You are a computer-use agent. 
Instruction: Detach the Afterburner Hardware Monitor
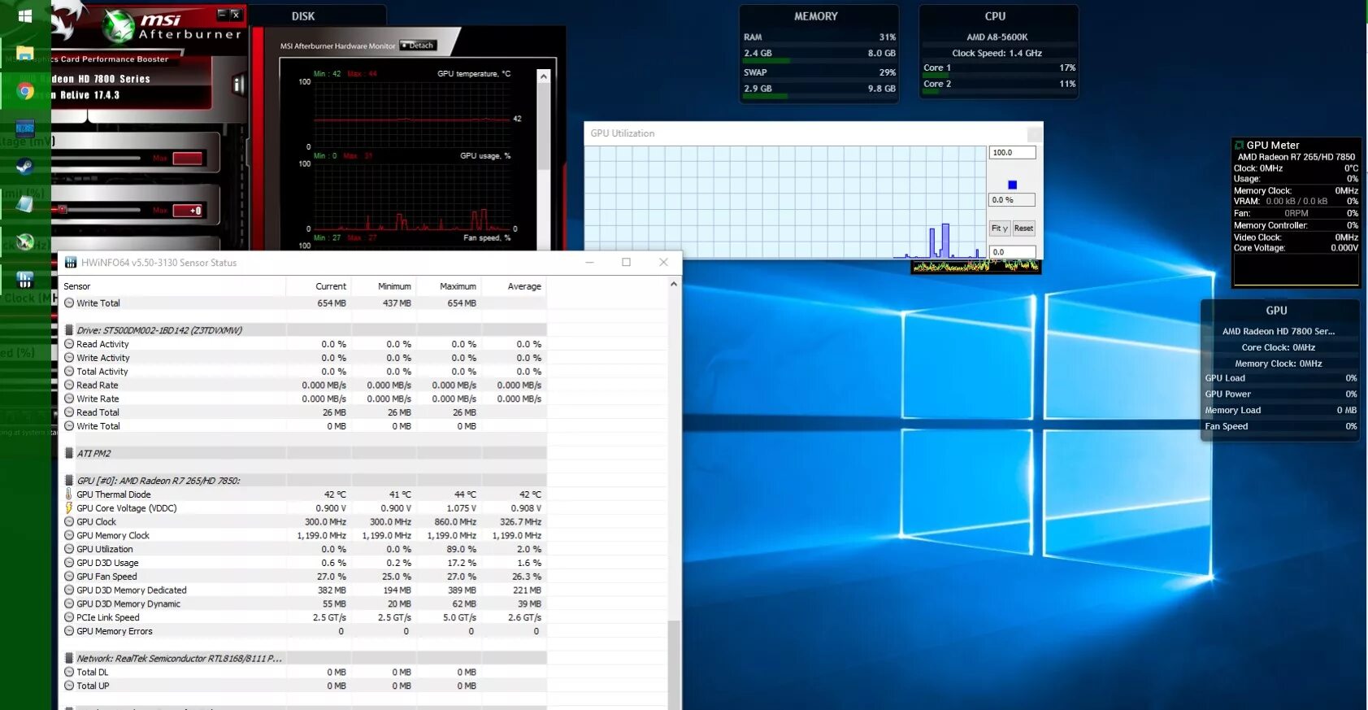coord(419,46)
